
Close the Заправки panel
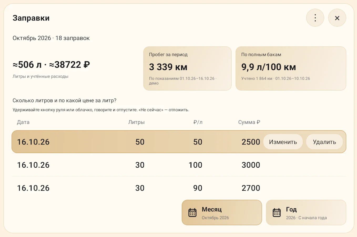coord(337,18)
